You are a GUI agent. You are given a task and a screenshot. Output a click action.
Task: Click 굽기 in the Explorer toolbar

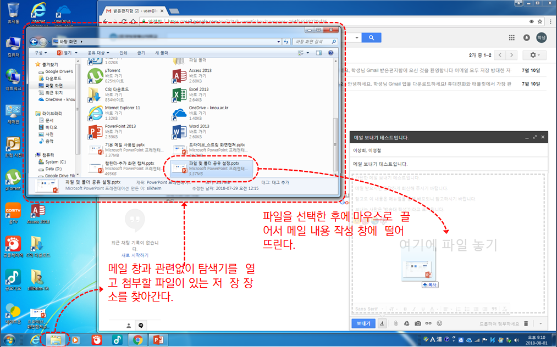(x=141, y=53)
